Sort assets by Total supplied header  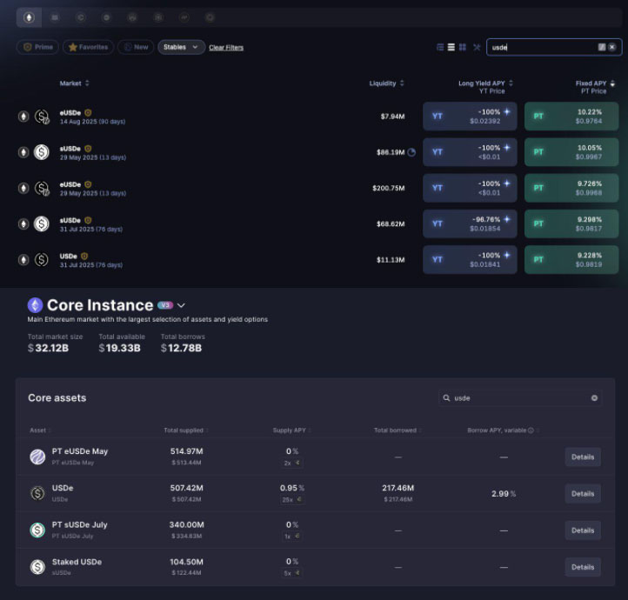coord(186,430)
